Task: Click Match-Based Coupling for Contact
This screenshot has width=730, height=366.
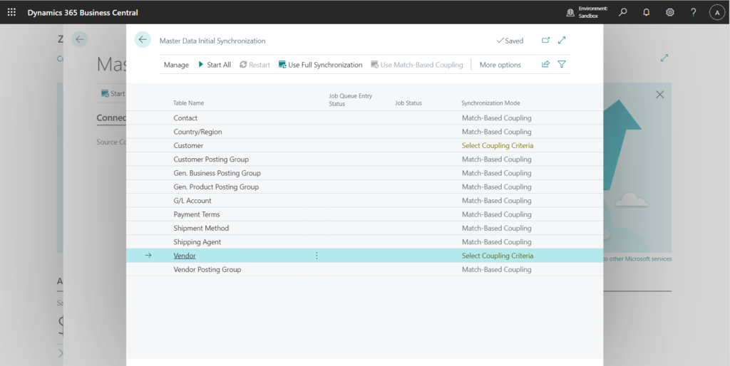Action: click(x=496, y=118)
